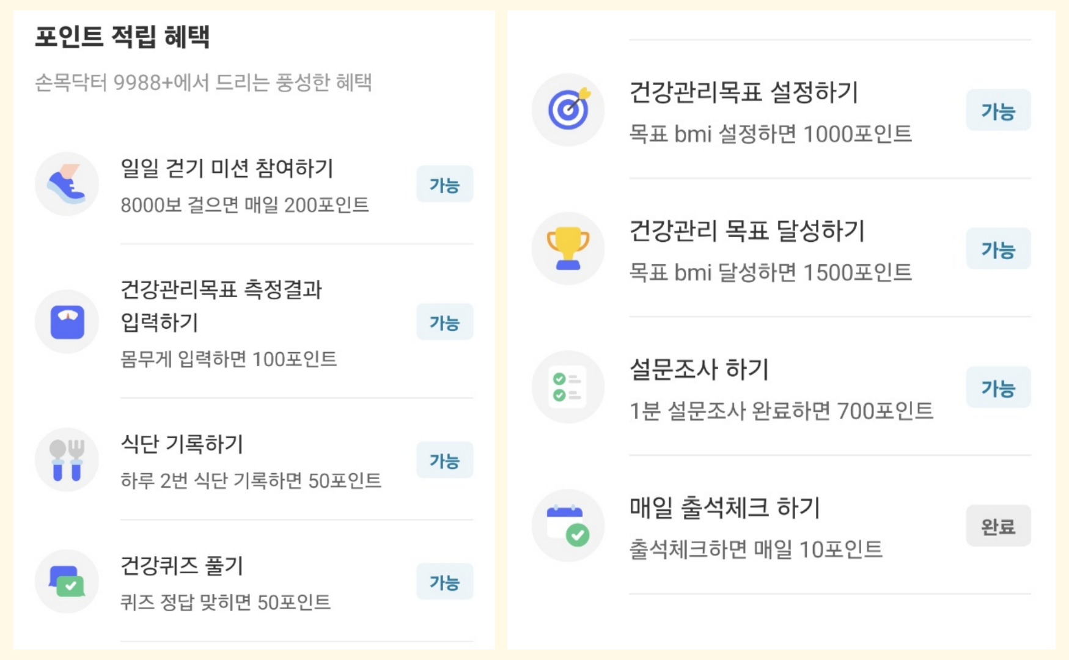Screen dimensions: 1069x660
Task: Click 가능 button for 일일 걷기 미션 참여하기
Action: [x=444, y=183]
